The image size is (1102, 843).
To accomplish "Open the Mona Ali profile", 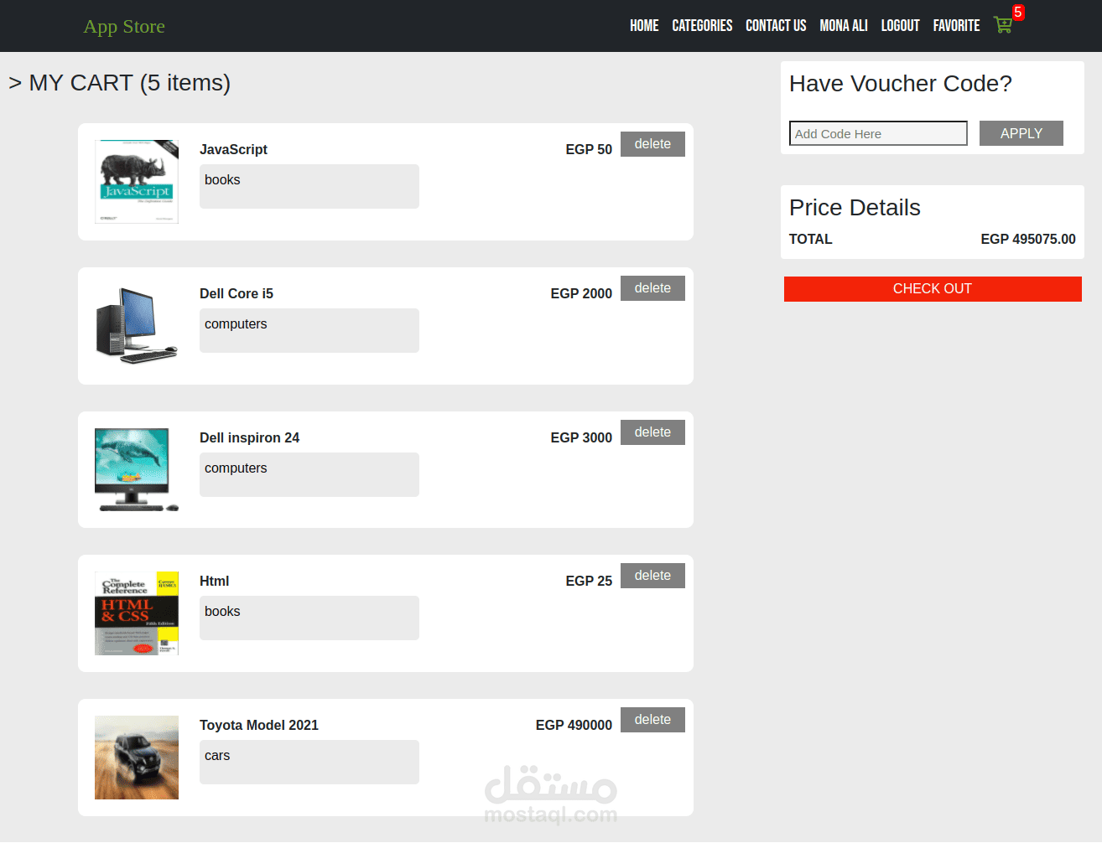I will click(x=844, y=26).
